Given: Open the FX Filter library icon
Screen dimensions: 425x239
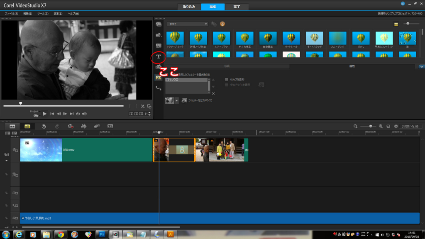Looking at the screenshot, I should pyautogui.click(x=159, y=78).
